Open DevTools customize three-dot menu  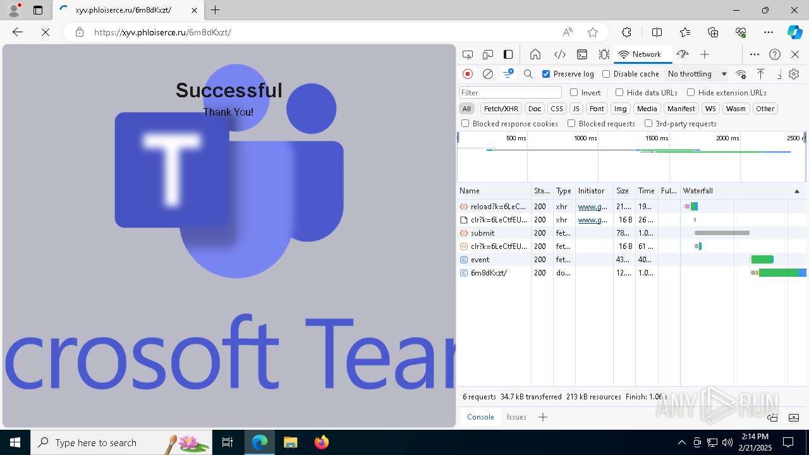(x=755, y=54)
